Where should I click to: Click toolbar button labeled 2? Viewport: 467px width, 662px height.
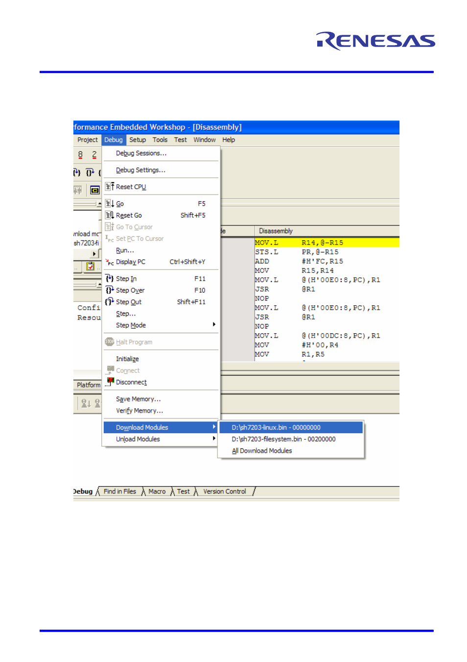[94, 155]
